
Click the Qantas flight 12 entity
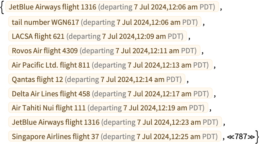pyautogui.click(x=97, y=79)
